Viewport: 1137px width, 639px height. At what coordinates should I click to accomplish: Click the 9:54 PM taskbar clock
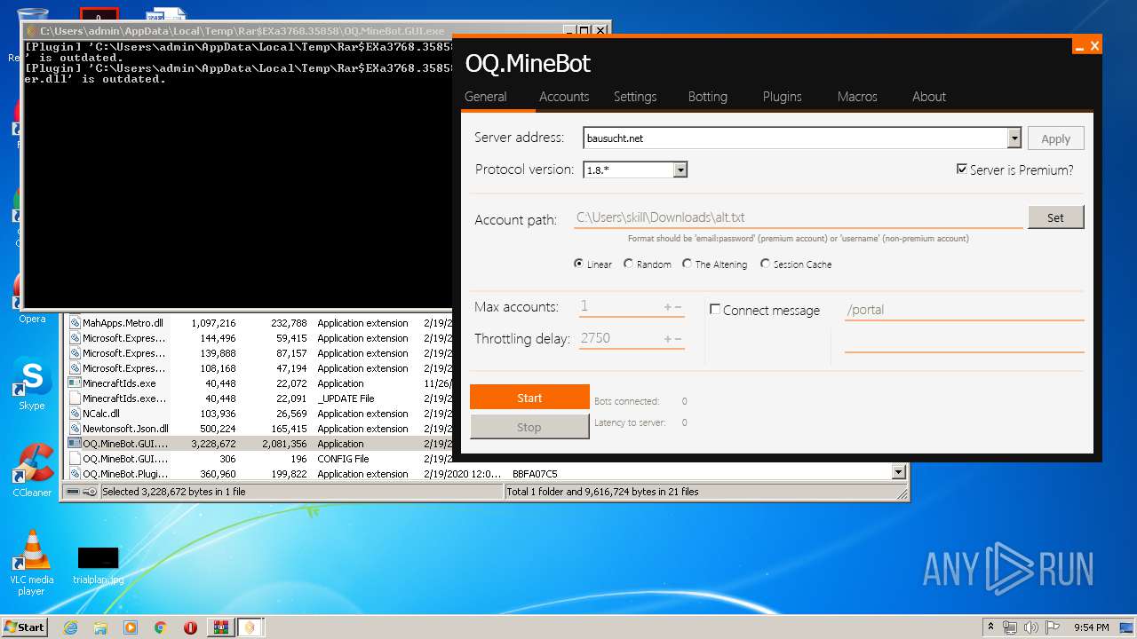(1091, 627)
